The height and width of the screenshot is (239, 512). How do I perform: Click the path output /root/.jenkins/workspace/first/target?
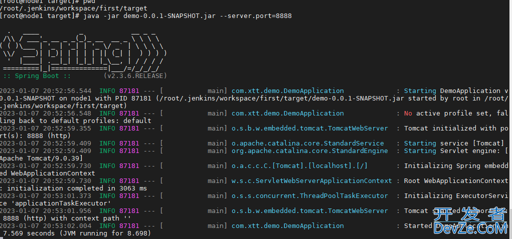tap(74, 8)
